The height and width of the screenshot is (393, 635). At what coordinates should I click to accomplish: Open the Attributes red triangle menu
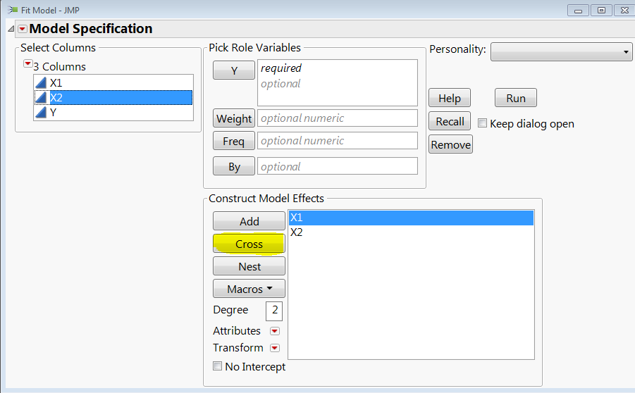(x=275, y=331)
